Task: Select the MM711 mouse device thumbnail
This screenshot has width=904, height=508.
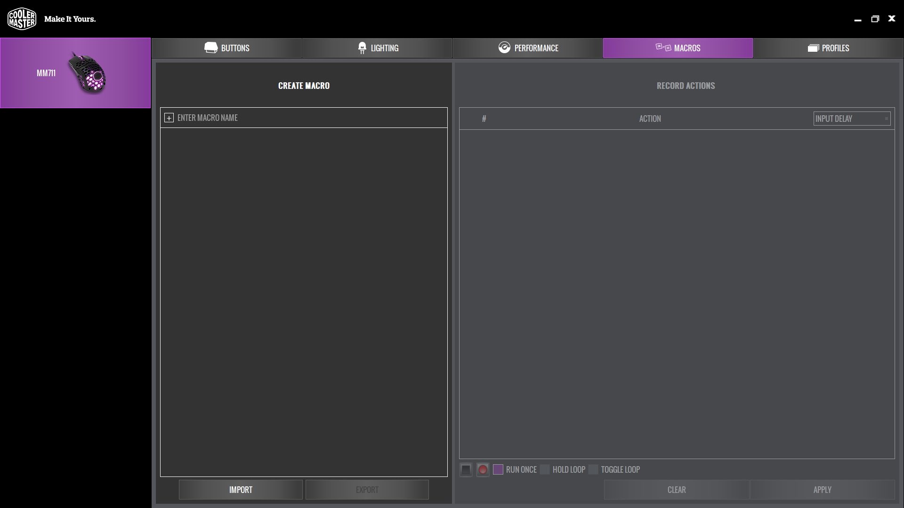Action: 75,73
